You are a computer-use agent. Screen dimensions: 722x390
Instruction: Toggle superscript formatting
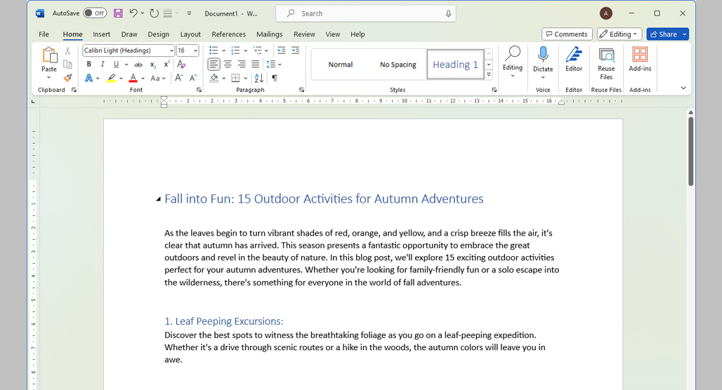pyautogui.click(x=166, y=64)
